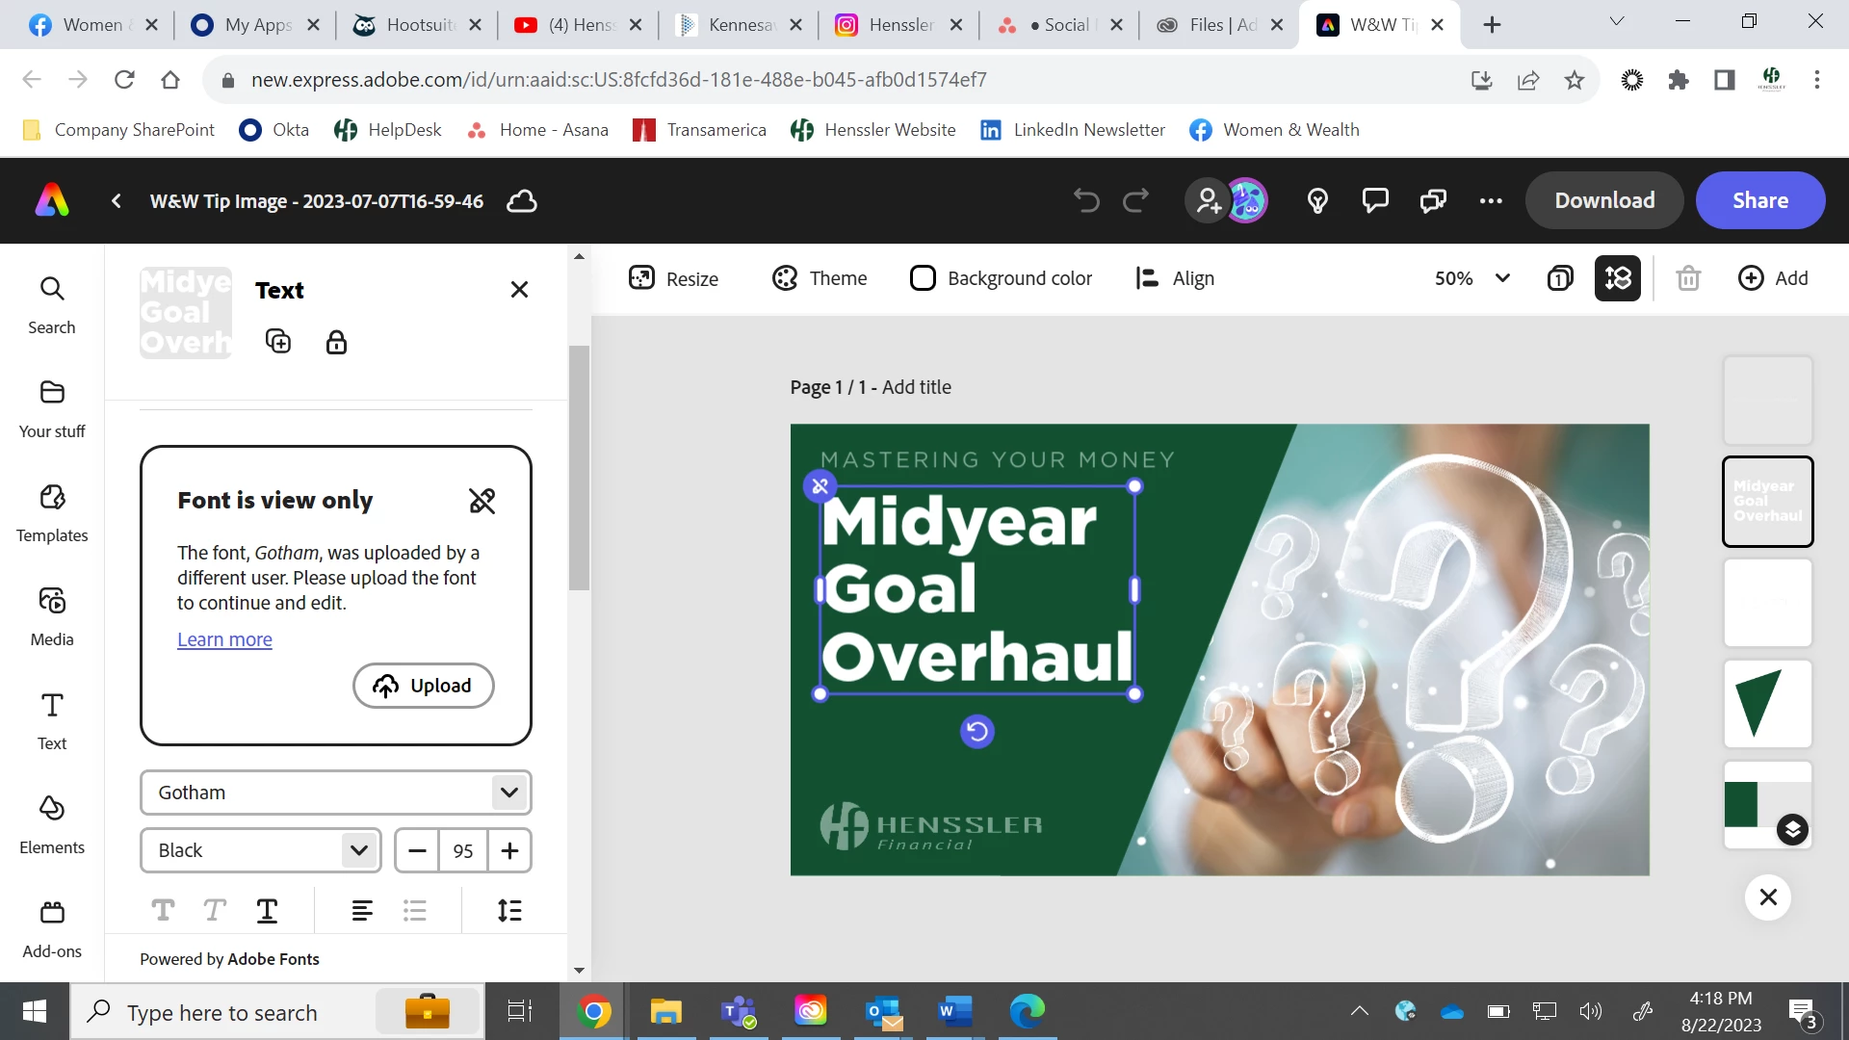Open the Align menu in toolbar
The width and height of the screenshot is (1849, 1040).
click(x=1175, y=278)
